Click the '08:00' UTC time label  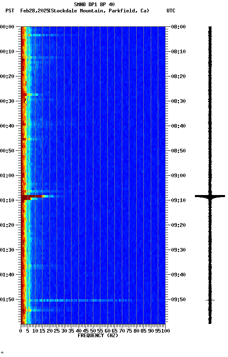coord(178,27)
